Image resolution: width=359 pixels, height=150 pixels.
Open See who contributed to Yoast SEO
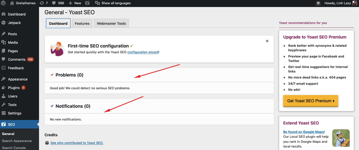[x=77, y=143]
